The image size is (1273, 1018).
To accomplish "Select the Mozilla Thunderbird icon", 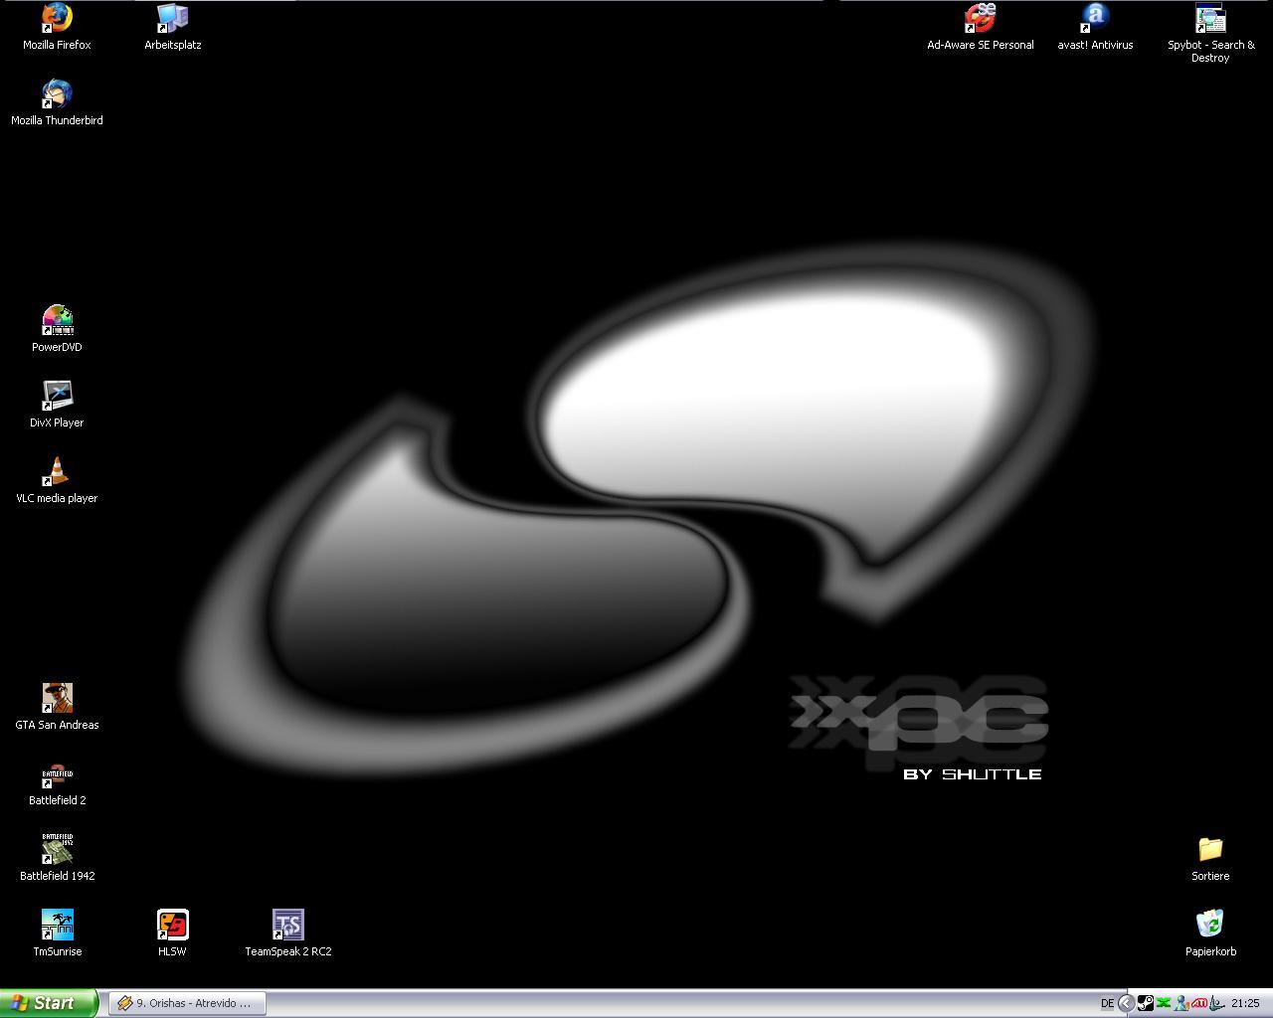I will (57, 94).
